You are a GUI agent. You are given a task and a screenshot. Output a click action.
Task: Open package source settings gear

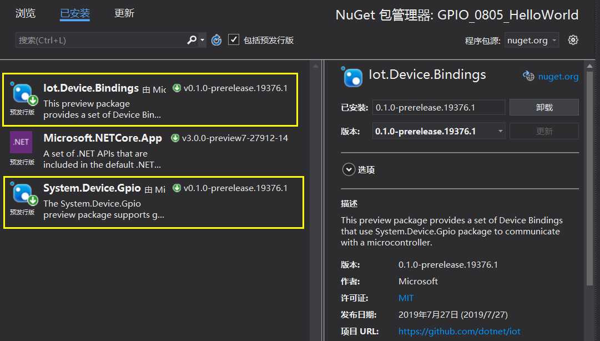[573, 40]
